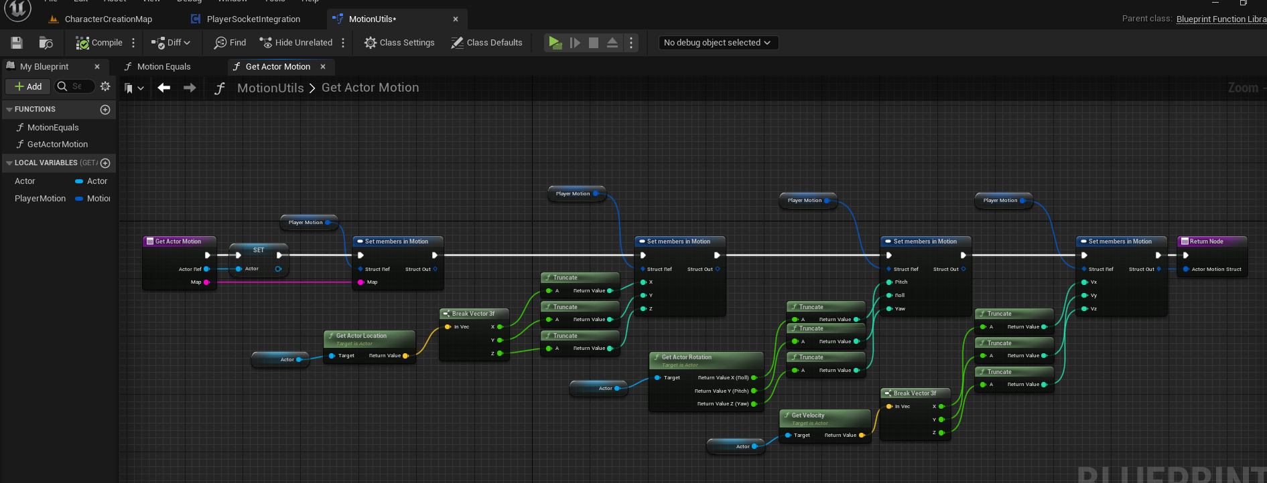The width and height of the screenshot is (1267, 483).
Task: Click the Eject button in toolbar
Action: [612, 43]
